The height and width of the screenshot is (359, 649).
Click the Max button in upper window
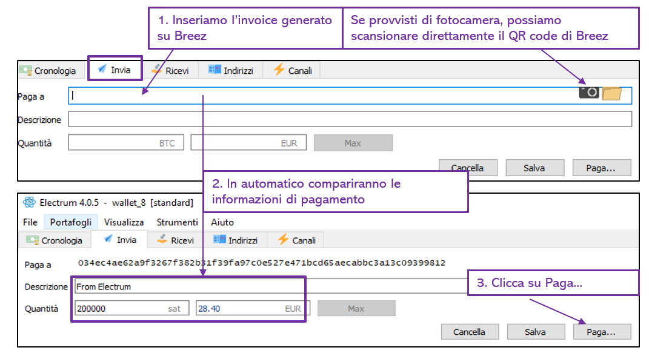tap(353, 143)
